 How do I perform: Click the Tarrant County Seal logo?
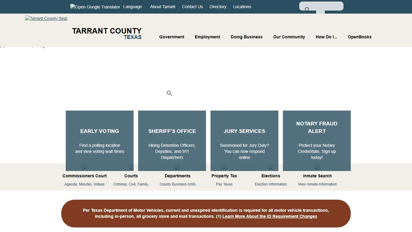[x=46, y=18]
